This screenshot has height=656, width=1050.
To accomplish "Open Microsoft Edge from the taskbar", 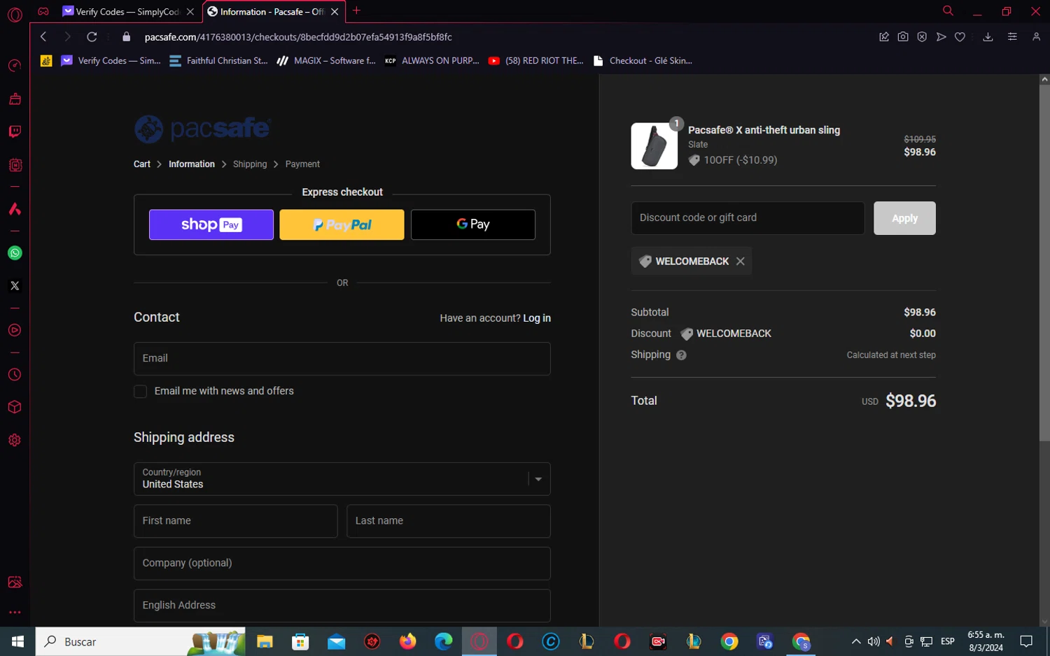I will point(443,641).
